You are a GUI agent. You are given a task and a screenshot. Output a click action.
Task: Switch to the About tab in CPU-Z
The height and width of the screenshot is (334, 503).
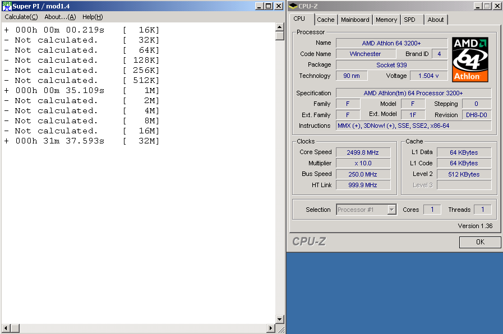435,20
